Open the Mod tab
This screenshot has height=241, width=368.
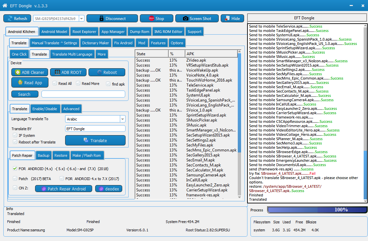(142, 43)
